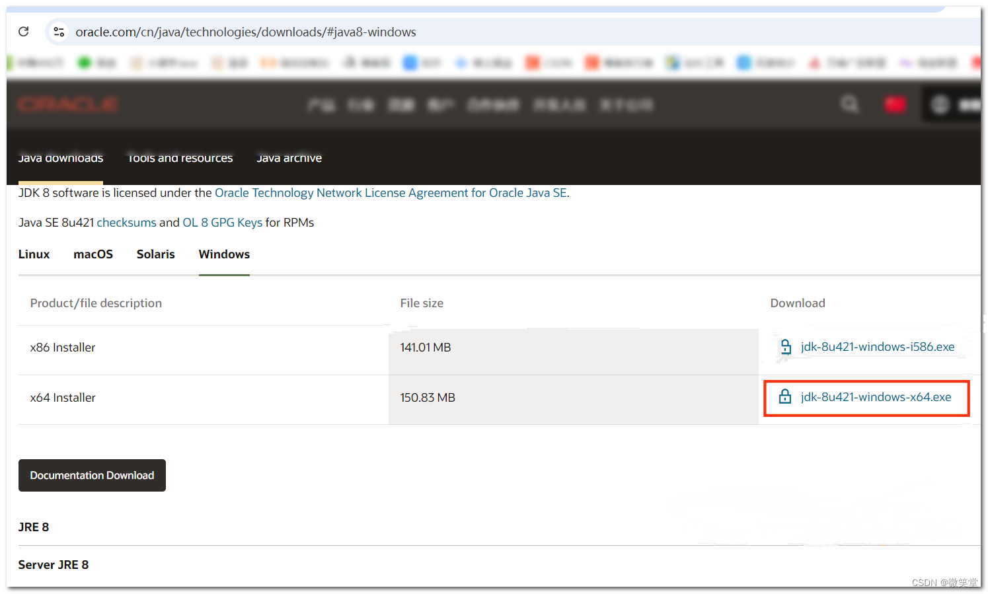Download jdk-8u421-windows-i586.exe

click(878, 347)
